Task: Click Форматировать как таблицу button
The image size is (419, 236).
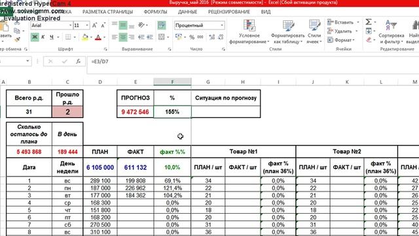Action: click(287, 32)
